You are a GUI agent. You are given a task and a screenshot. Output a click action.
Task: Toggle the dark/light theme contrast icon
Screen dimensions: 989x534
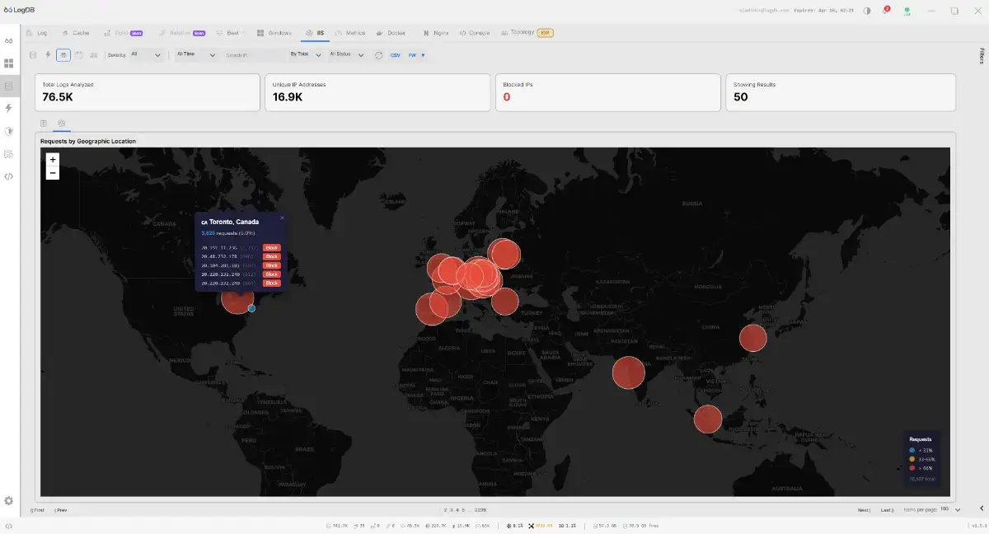coord(866,12)
